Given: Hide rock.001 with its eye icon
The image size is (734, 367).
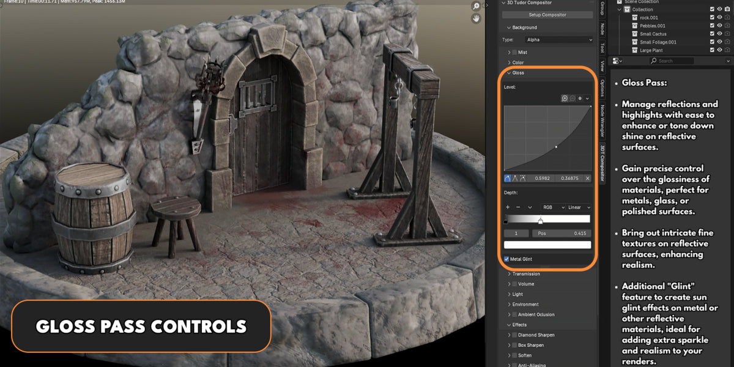Looking at the screenshot, I should pos(720,18).
